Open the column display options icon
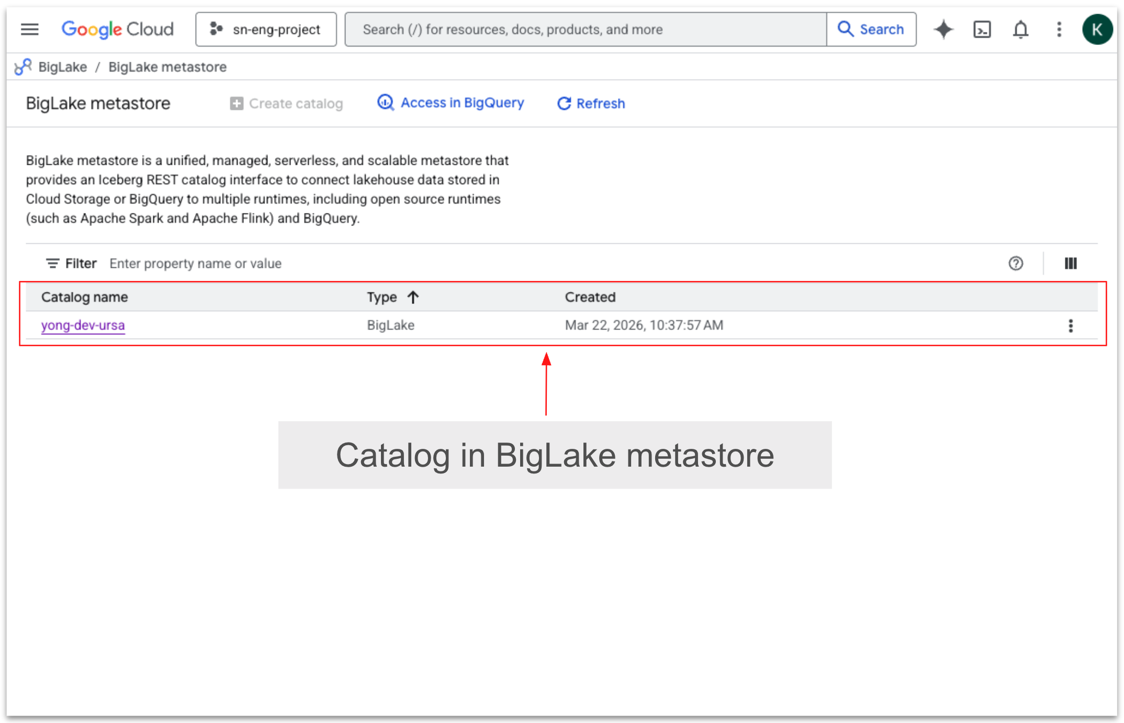1124x723 pixels. tap(1071, 263)
